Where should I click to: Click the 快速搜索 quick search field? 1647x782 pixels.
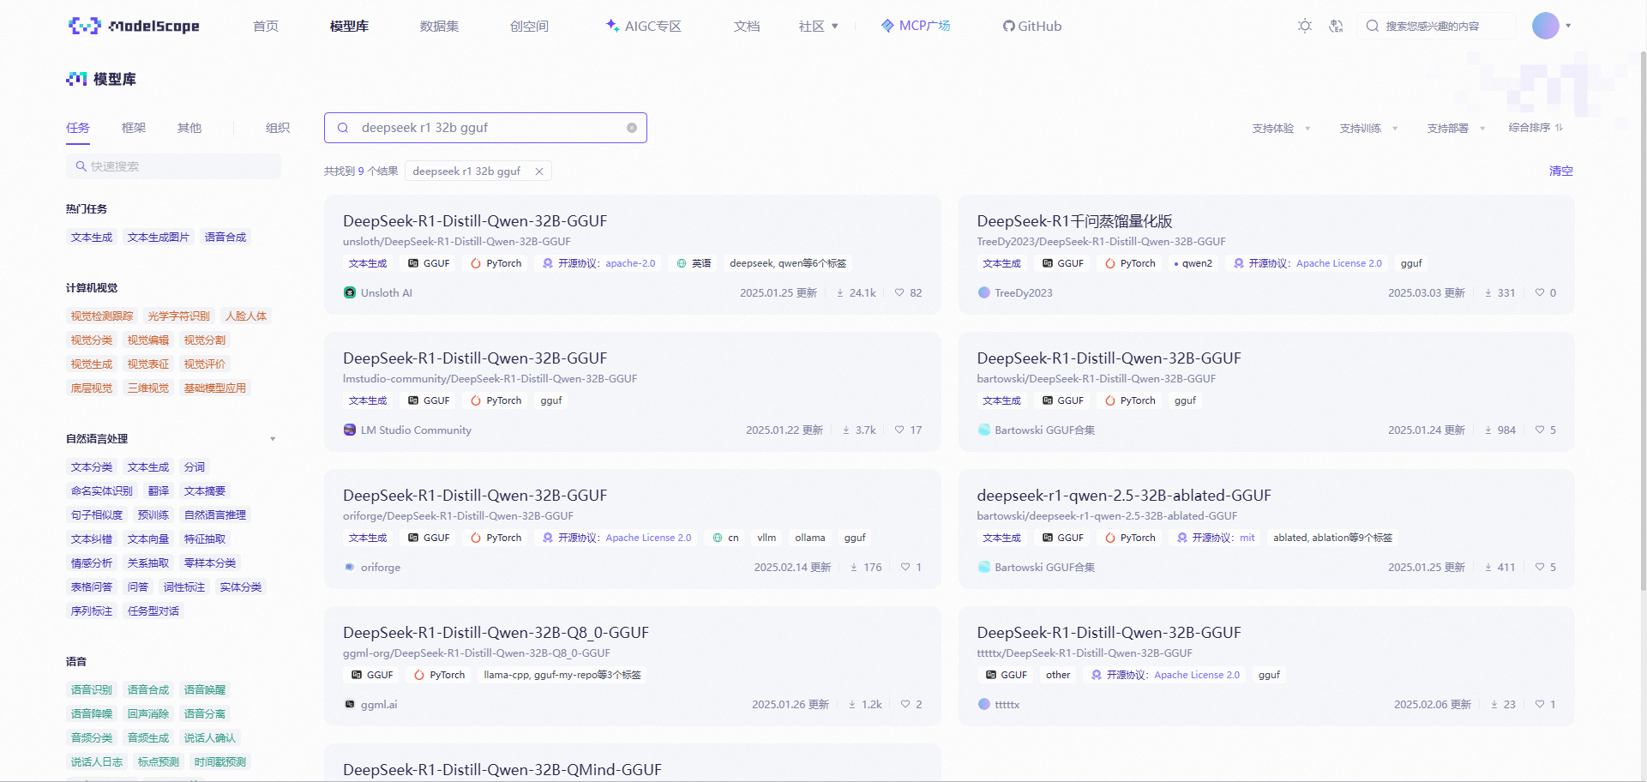(173, 166)
